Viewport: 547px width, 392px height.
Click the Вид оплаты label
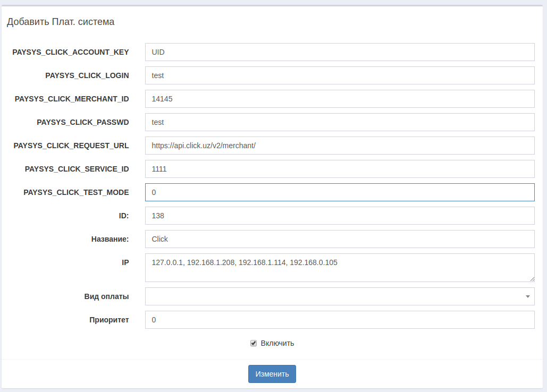(106, 296)
